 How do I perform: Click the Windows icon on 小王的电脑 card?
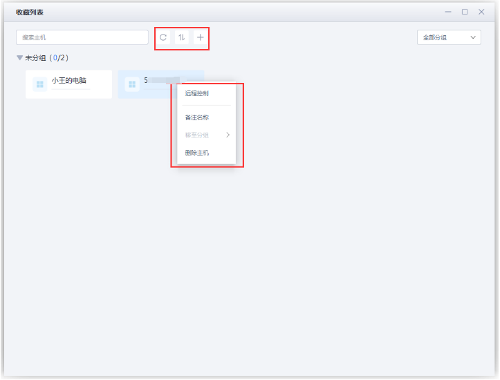point(40,84)
